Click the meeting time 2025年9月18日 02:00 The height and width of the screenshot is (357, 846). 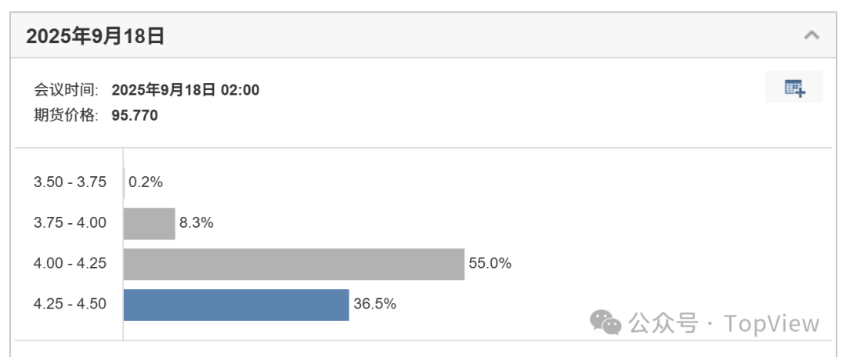pyautogui.click(x=186, y=90)
